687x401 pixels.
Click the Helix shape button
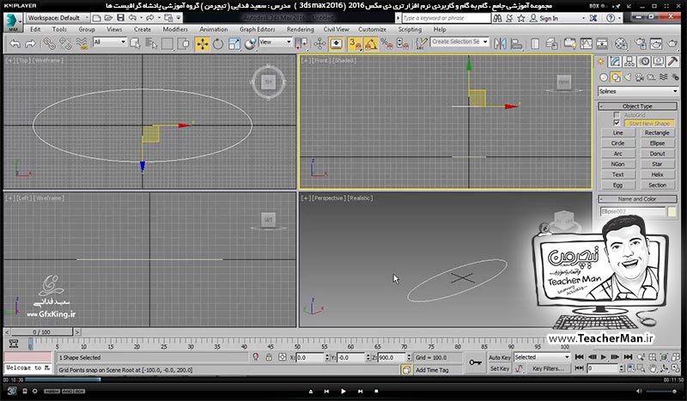click(x=657, y=174)
